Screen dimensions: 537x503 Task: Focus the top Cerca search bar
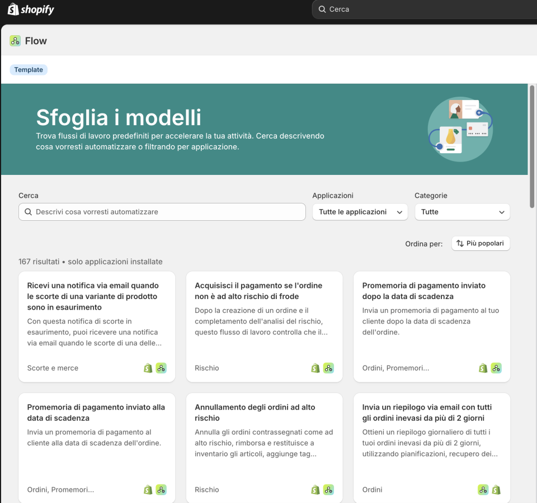click(x=425, y=10)
